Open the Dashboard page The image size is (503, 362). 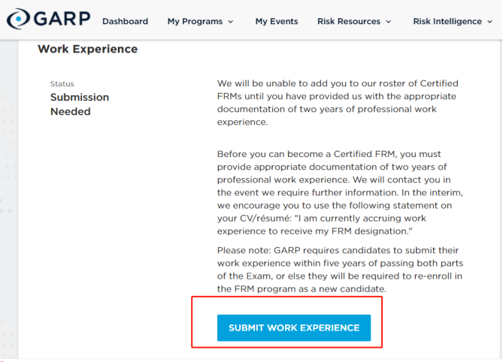pyautogui.click(x=125, y=21)
